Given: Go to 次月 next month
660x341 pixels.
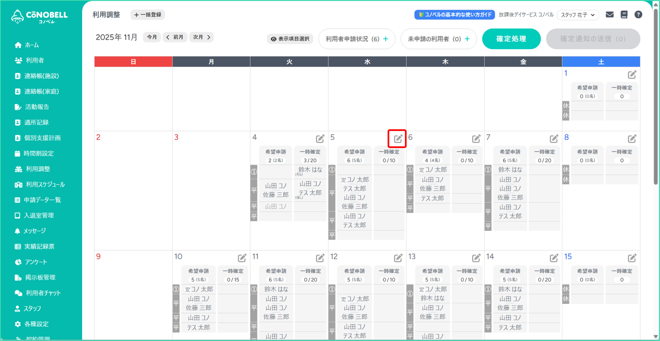Looking at the screenshot, I should point(201,37).
